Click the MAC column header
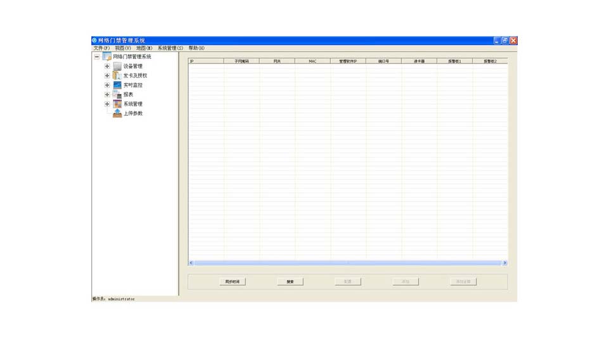This screenshot has width=609, height=339. [x=312, y=61]
